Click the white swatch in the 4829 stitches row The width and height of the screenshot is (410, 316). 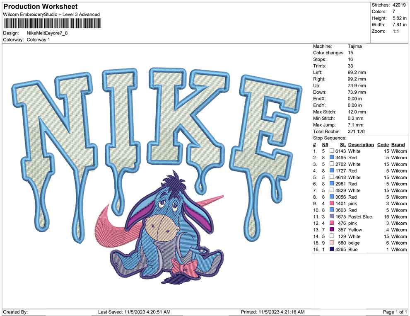[x=332, y=190]
